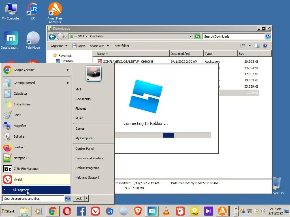Select the GOMPLAYERGLOBALSETUP_CHROME file
Image resolution: width=290 pixels, height=217 pixels.
coord(128,61)
